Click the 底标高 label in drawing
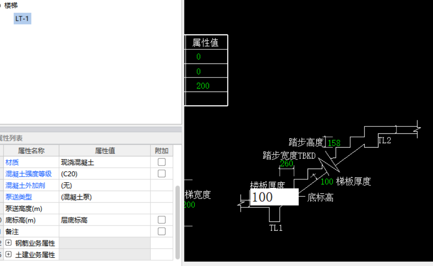 tap(320, 198)
